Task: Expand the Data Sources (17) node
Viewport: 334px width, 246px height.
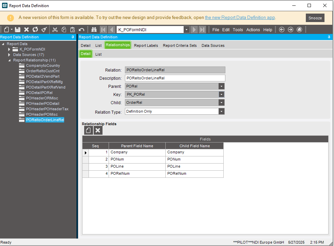Action: pyautogui.click(x=9, y=55)
